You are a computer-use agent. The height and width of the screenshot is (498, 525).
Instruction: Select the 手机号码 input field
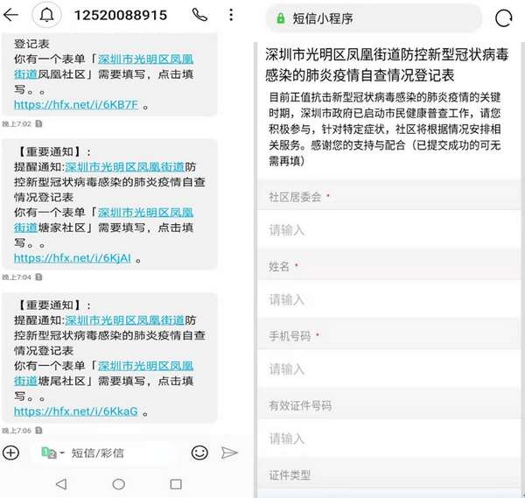(389, 368)
